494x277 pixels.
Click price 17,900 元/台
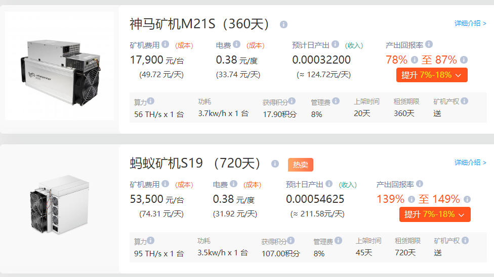coord(157,60)
